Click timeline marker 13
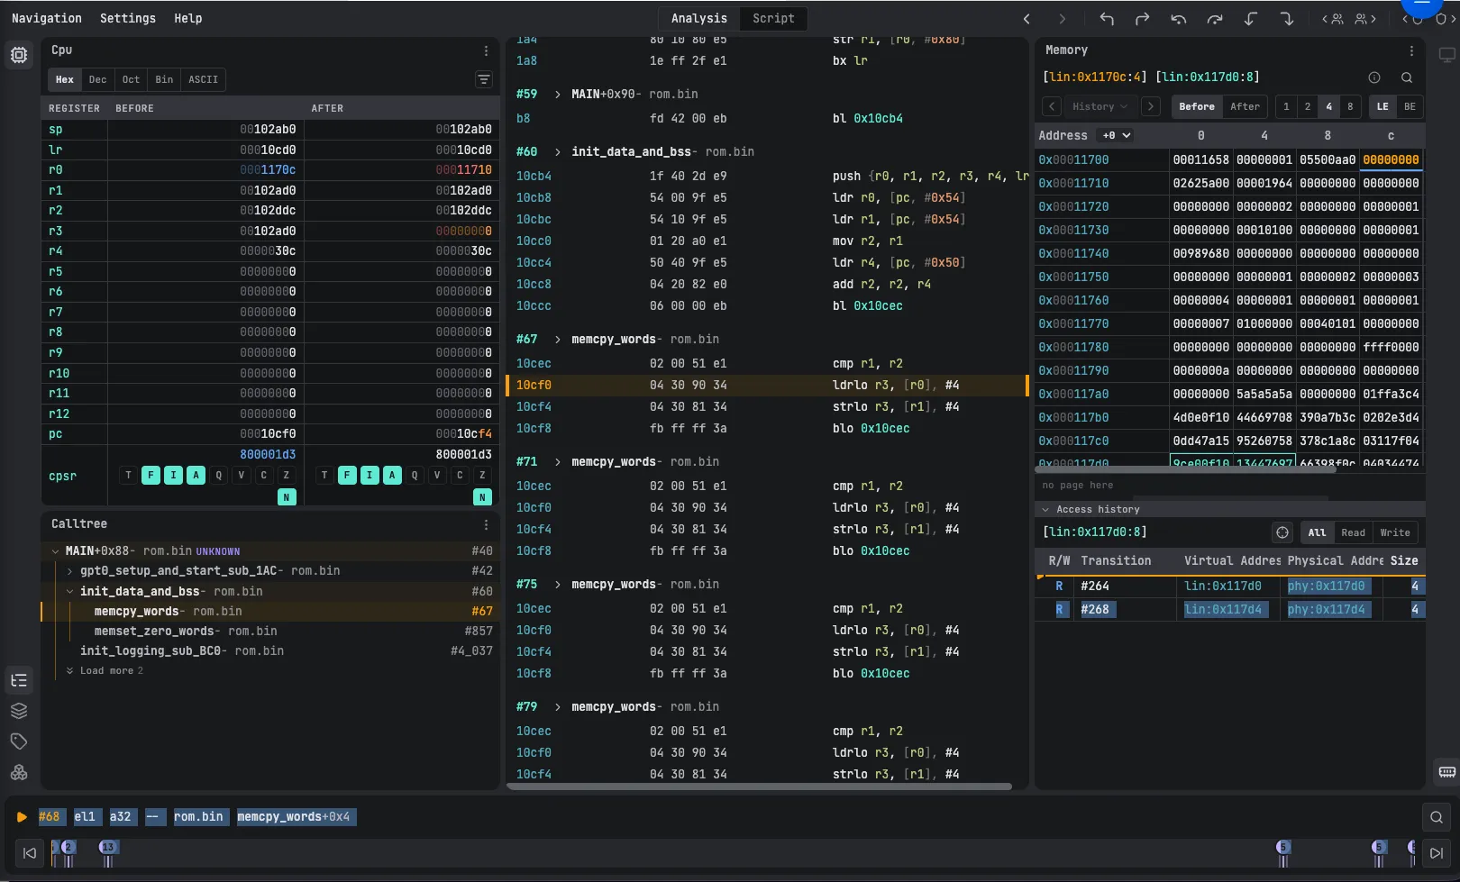The height and width of the screenshot is (882, 1460). pyautogui.click(x=108, y=847)
